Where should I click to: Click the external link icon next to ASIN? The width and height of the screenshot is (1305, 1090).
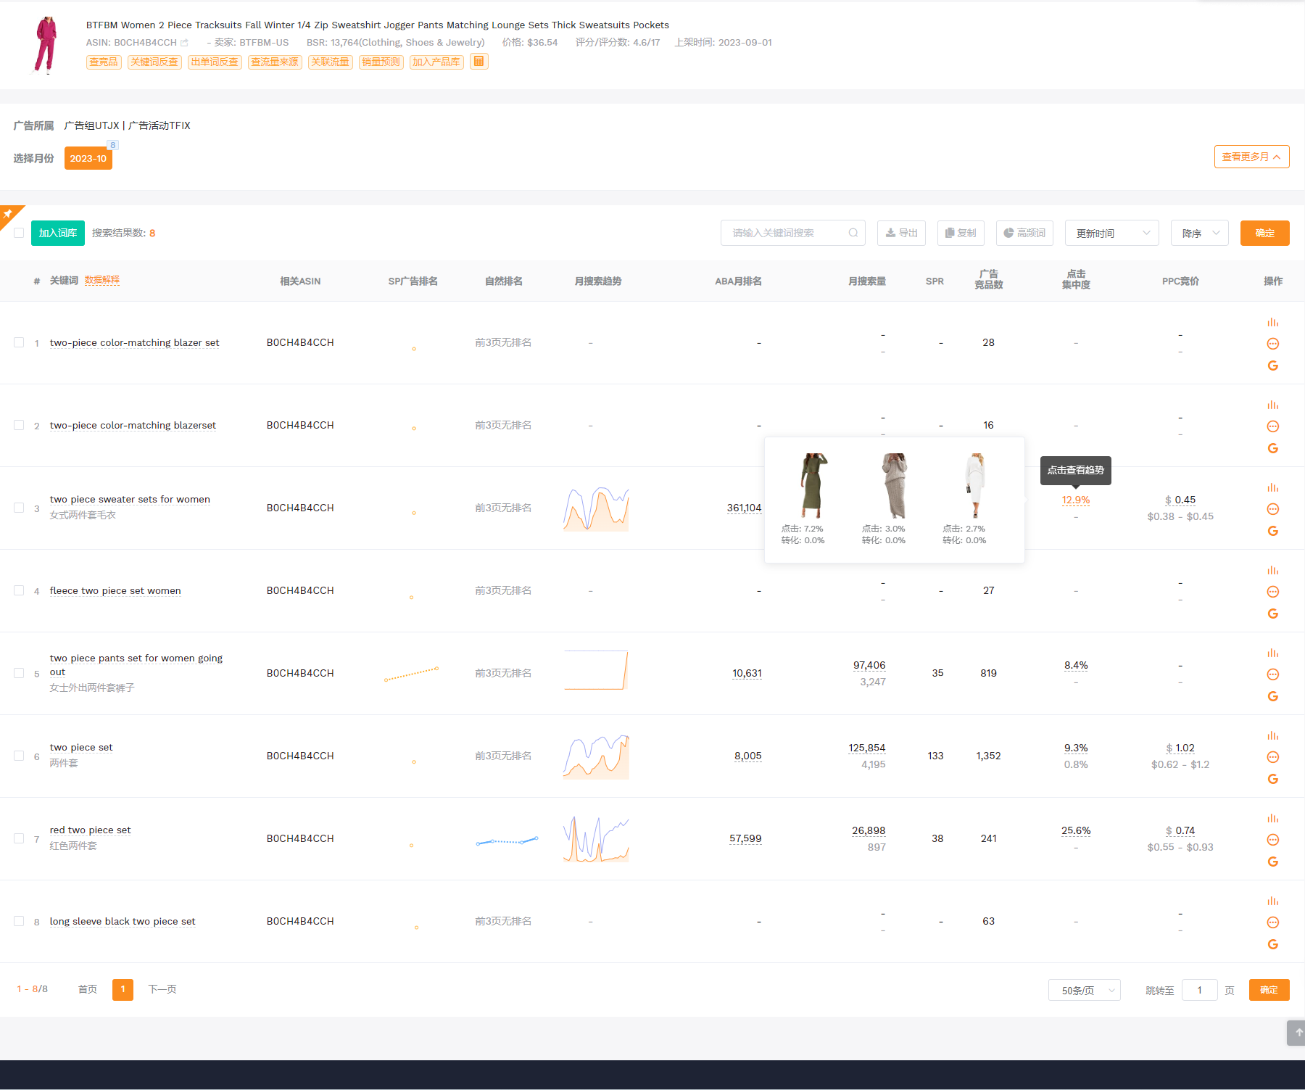[184, 43]
